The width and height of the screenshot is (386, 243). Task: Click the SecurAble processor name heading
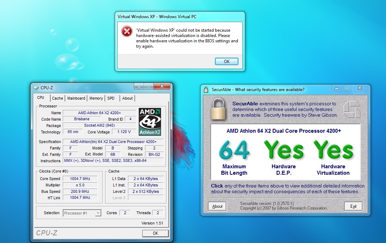click(284, 131)
